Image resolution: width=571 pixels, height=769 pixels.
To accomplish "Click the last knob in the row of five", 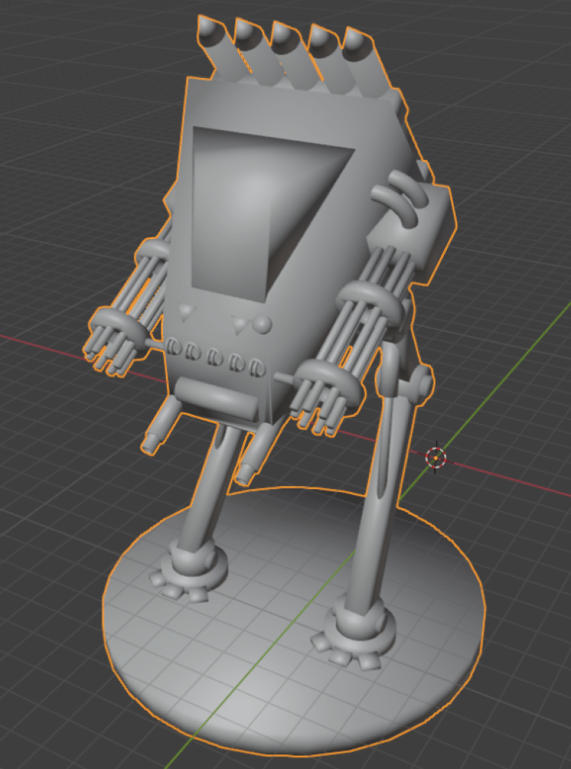I will [x=257, y=367].
